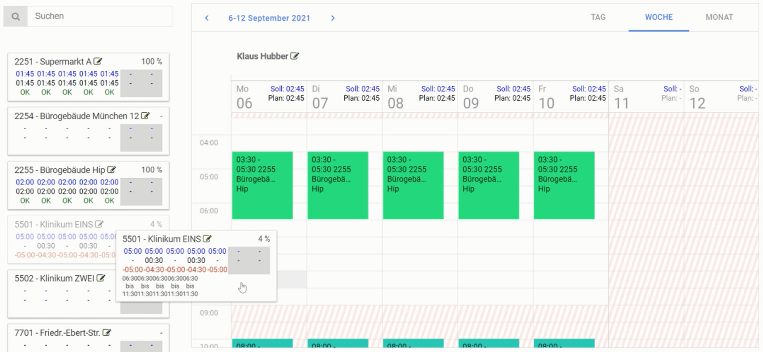Click the Mo 06 day header

click(x=244, y=97)
